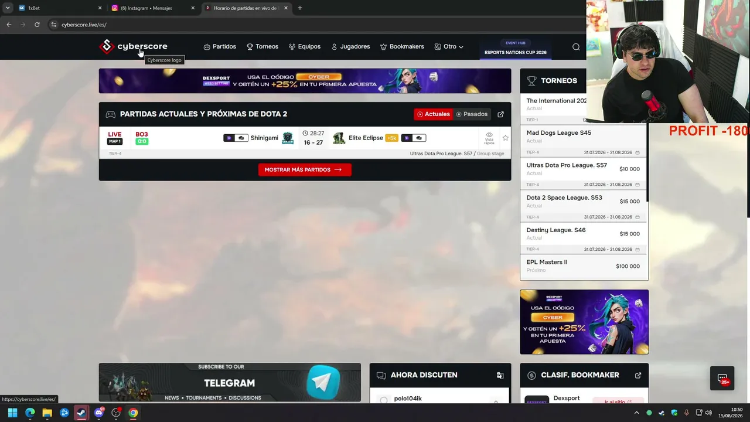Image resolution: width=750 pixels, height=422 pixels.
Task: Open the Partidos menu
Action: 220,47
